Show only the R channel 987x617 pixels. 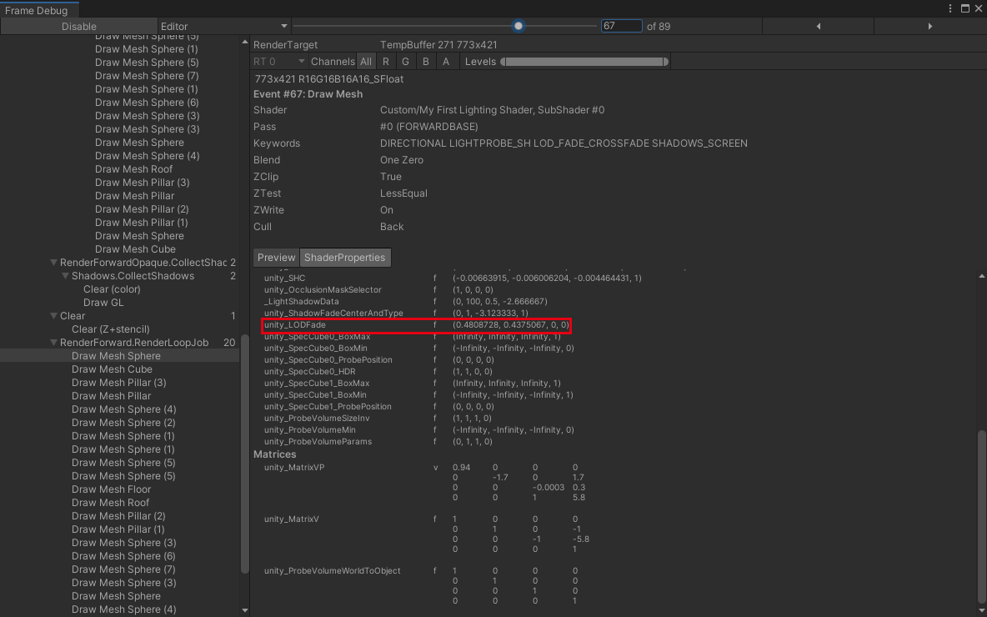pyautogui.click(x=386, y=61)
